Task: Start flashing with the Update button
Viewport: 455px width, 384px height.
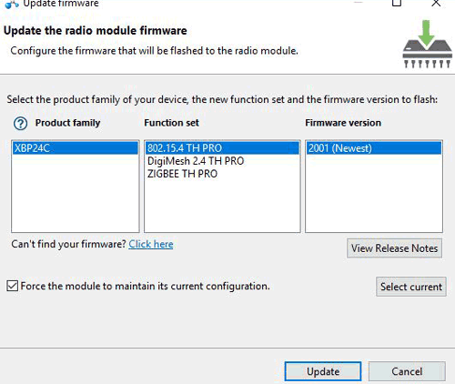Action: [x=323, y=371]
